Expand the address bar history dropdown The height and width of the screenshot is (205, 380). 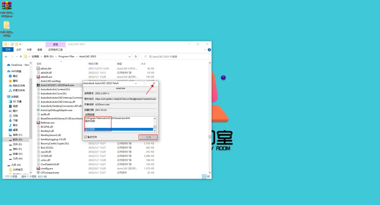pyautogui.click(x=129, y=57)
